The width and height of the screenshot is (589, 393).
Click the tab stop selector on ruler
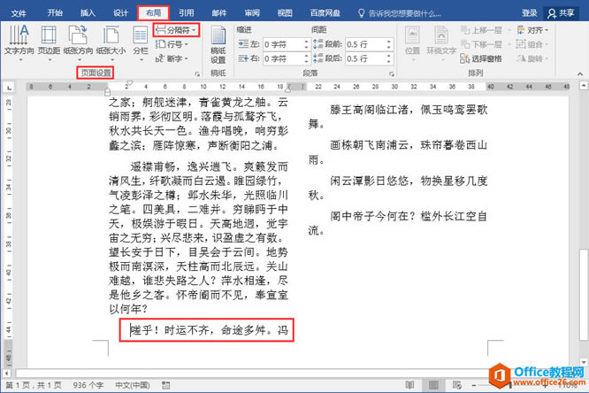click(9, 88)
